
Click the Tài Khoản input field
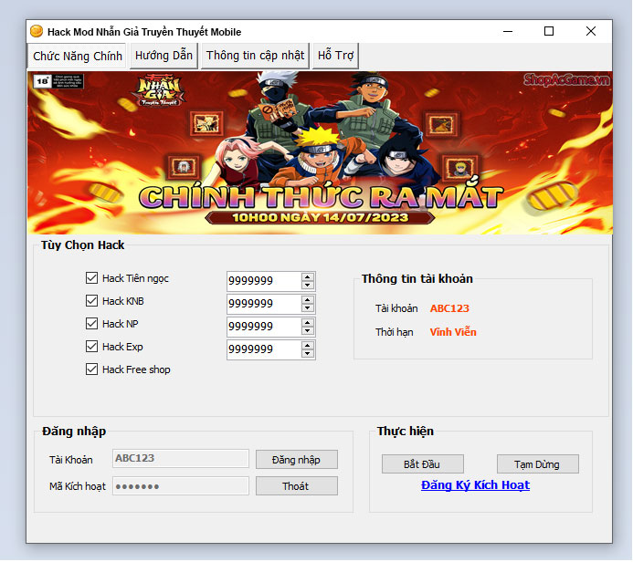181,459
